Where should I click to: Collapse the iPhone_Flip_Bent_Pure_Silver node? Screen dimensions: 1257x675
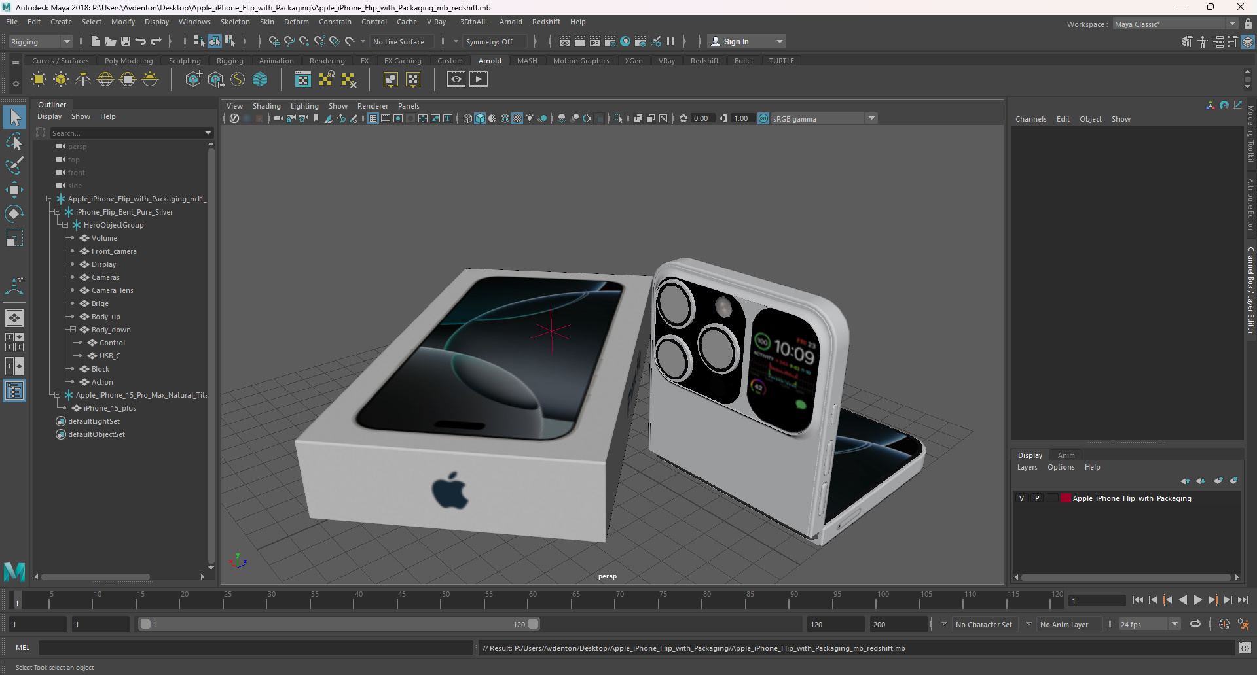coord(57,212)
